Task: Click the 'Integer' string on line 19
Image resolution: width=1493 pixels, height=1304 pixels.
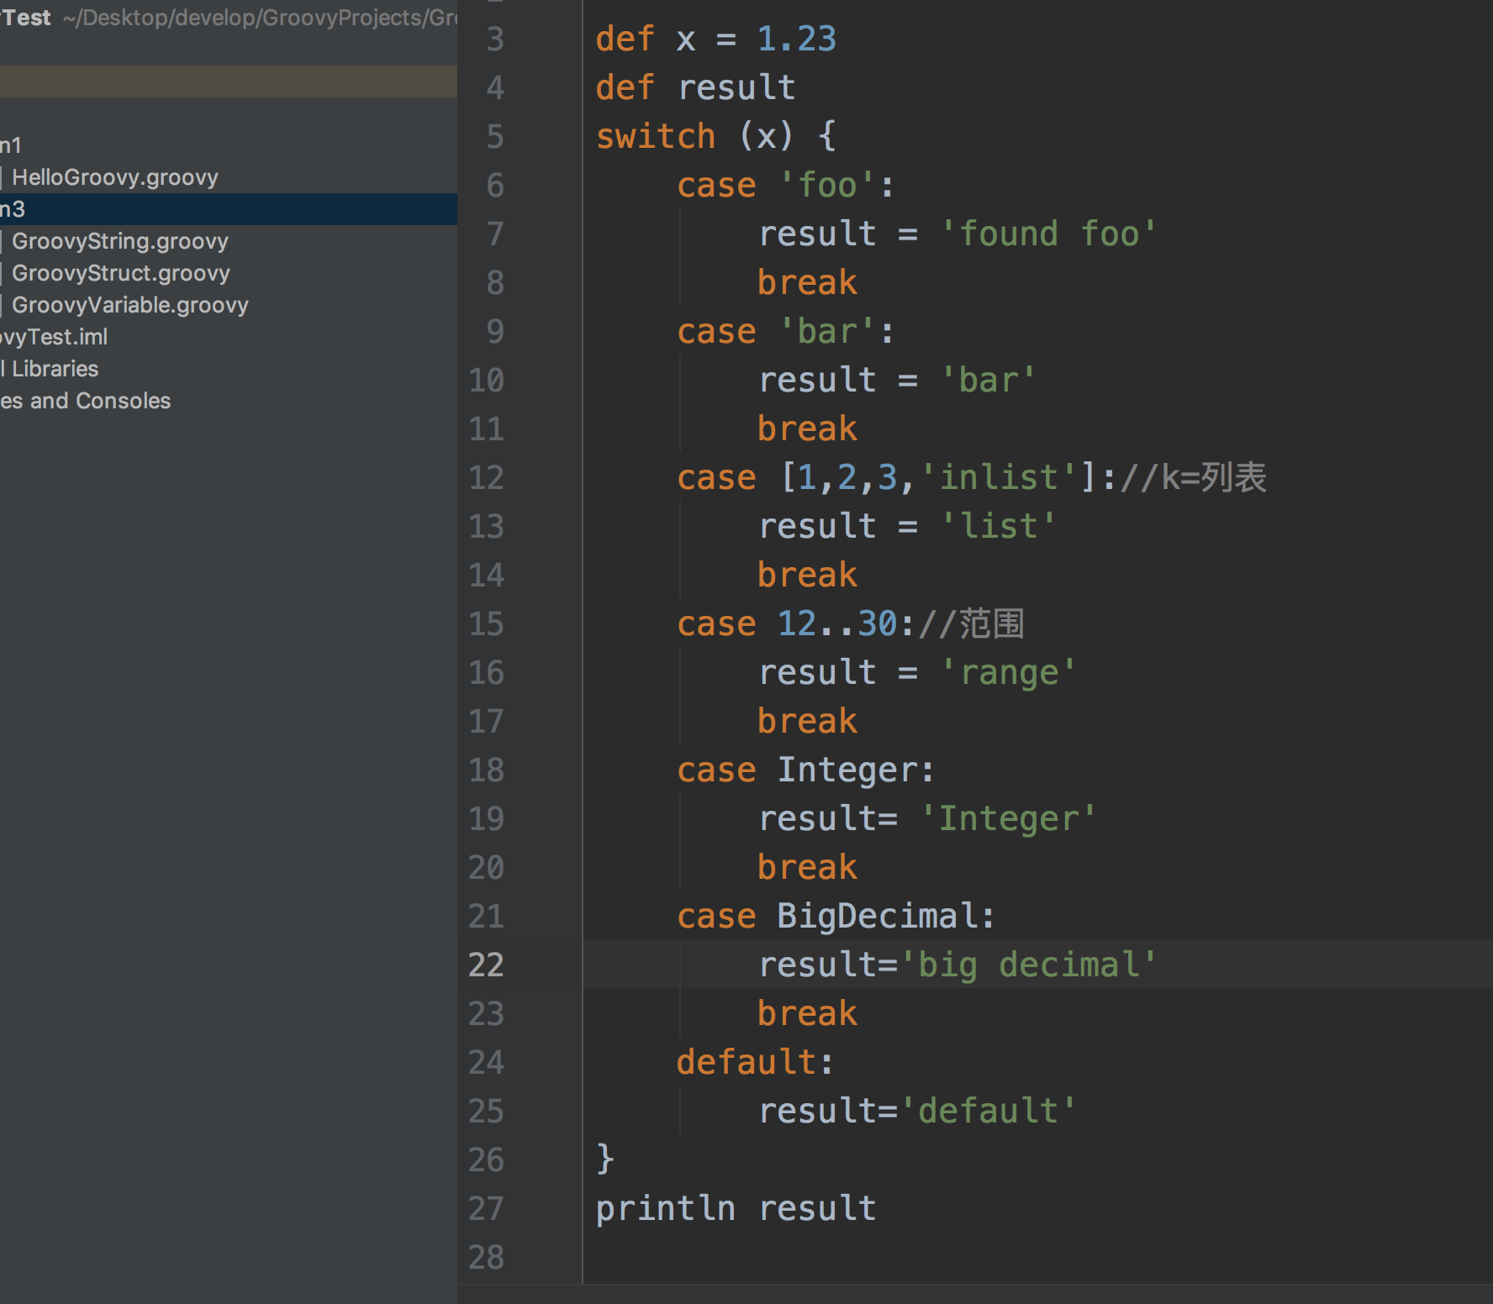Action: pos(1008,818)
